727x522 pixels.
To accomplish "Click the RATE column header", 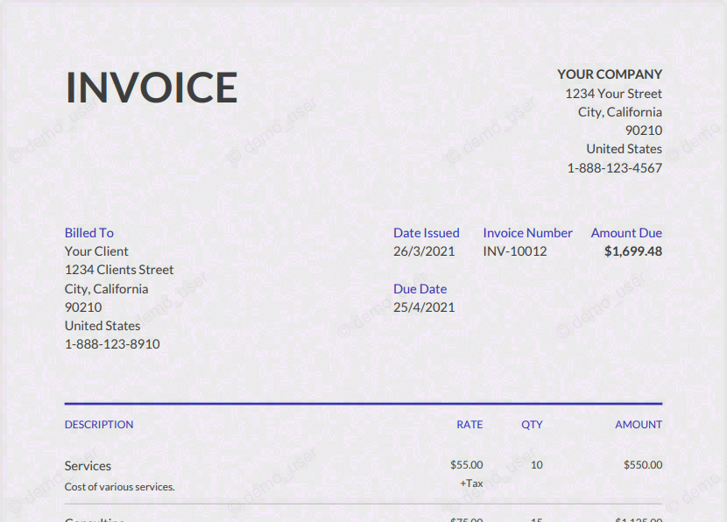I will pos(469,424).
